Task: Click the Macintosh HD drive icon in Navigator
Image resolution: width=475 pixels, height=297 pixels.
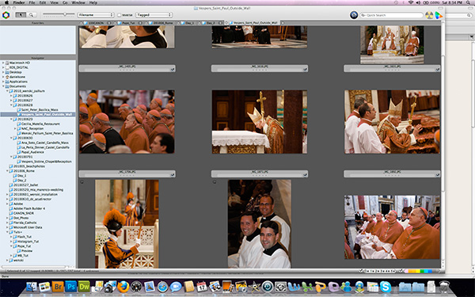Action: (x=7, y=63)
